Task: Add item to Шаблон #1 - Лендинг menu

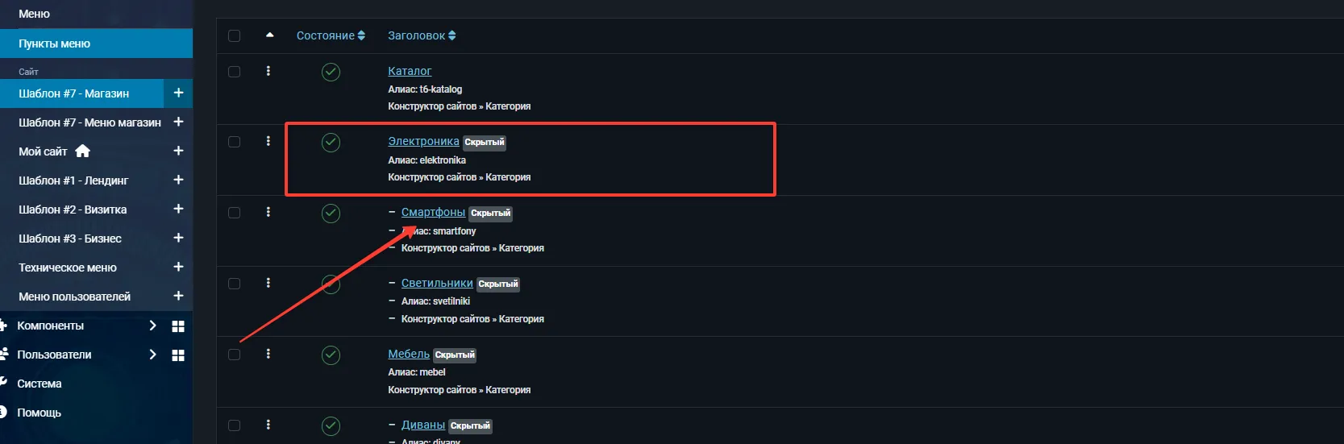Action: coord(178,181)
